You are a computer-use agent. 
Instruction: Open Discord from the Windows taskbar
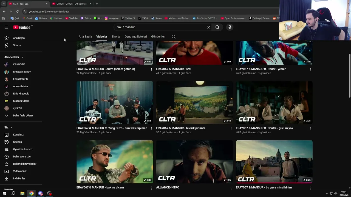[x=41, y=193]
